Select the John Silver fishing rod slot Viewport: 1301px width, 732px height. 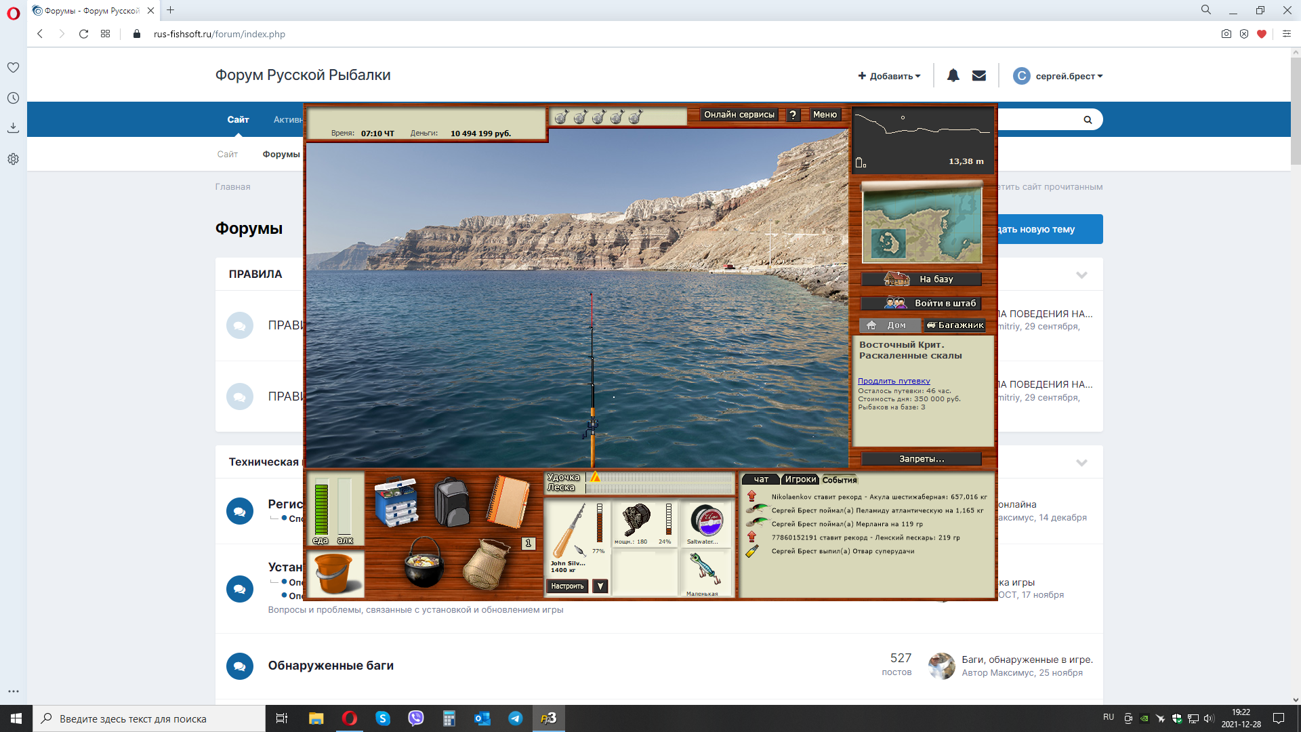coord(577,538)
